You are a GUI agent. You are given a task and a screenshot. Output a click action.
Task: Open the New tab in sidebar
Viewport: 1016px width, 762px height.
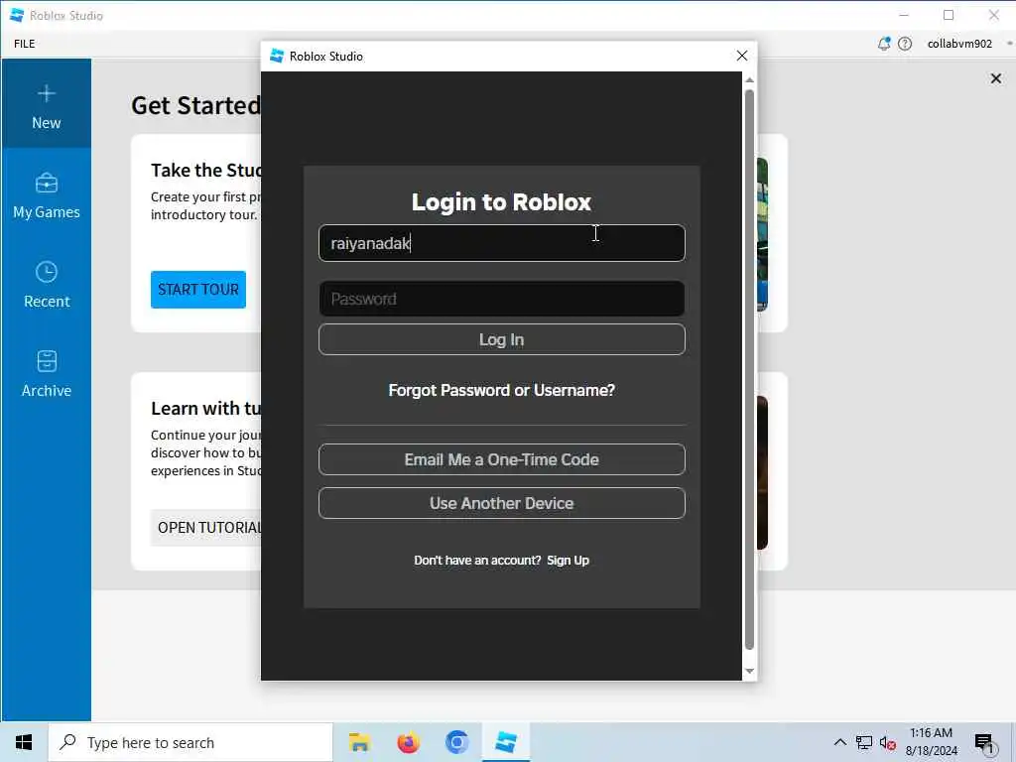pos(46,103)
